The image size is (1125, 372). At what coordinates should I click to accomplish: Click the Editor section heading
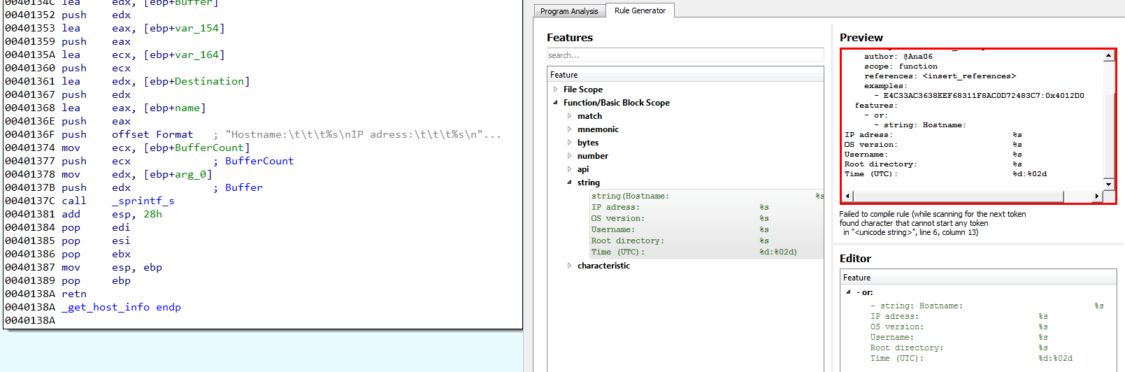855,259
